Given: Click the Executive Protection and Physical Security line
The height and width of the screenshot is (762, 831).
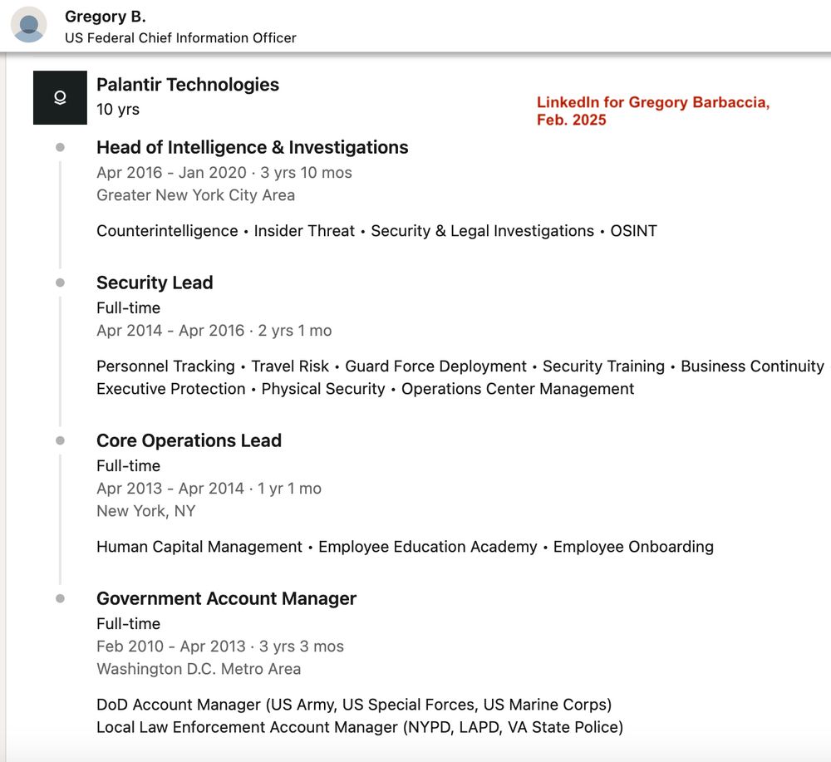Looking at the screenshot, I should (x=365, y=389).
